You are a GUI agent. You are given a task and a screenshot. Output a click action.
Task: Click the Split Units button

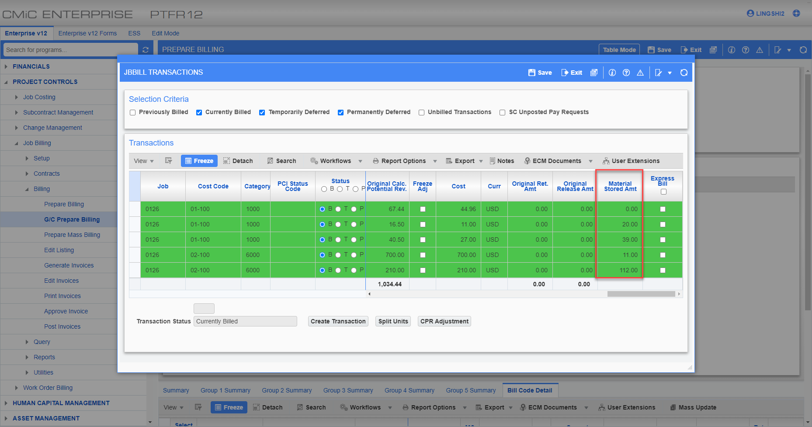[392, 321]
